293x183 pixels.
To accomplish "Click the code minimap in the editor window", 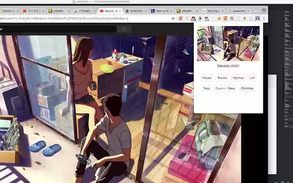I will [288, 69].
